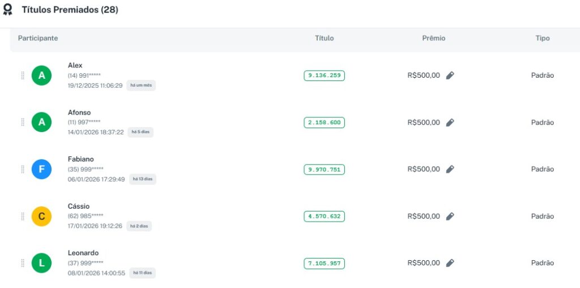The height and width of the screenshot is (288, 580).
Task: Select title number 9.136.259
Action: (324, 75)
